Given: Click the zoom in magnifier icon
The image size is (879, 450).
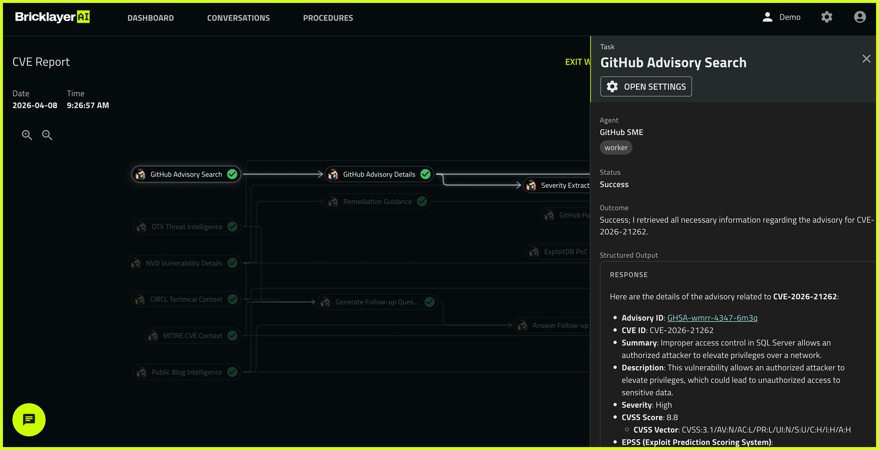Looking at the screenshot, I should [27, 135].
